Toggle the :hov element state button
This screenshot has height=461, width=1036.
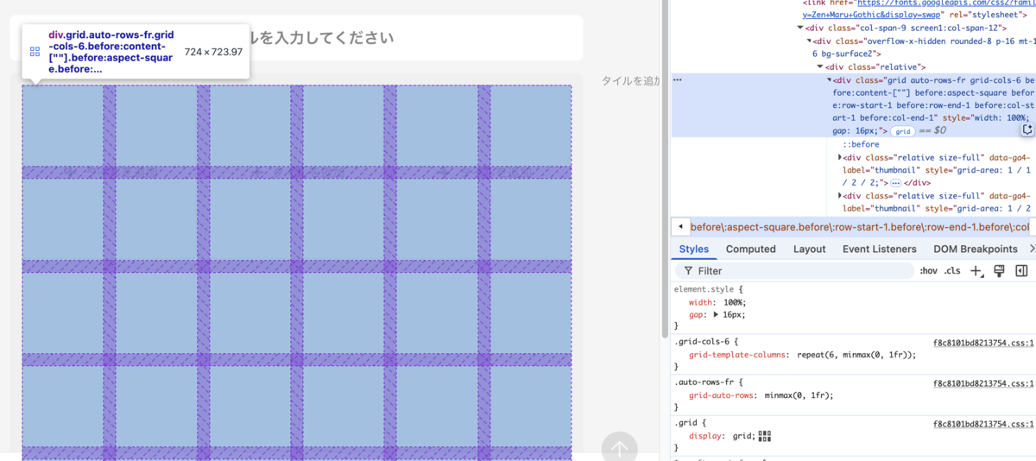[x=928, y=271]
